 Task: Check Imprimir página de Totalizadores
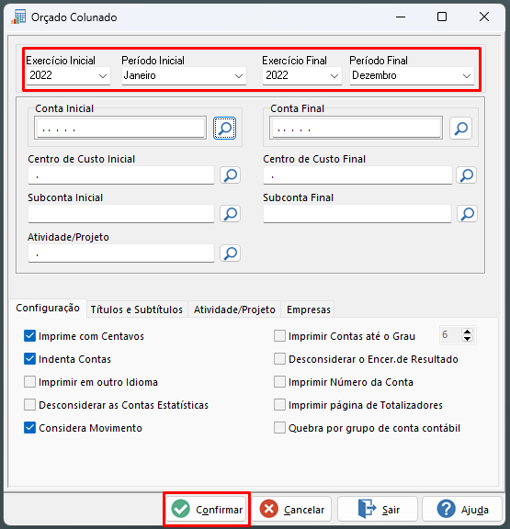point(279,405)
